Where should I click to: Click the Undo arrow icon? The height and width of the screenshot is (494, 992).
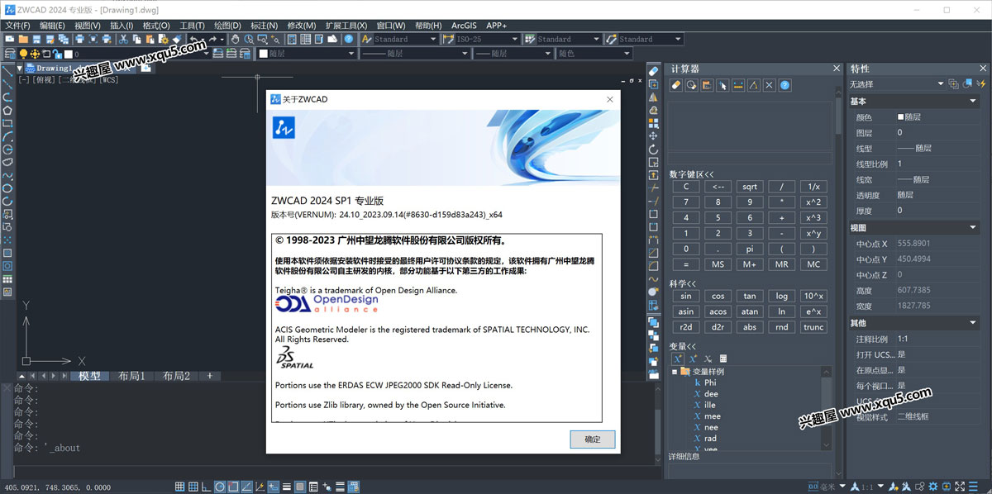coord(193,39)
